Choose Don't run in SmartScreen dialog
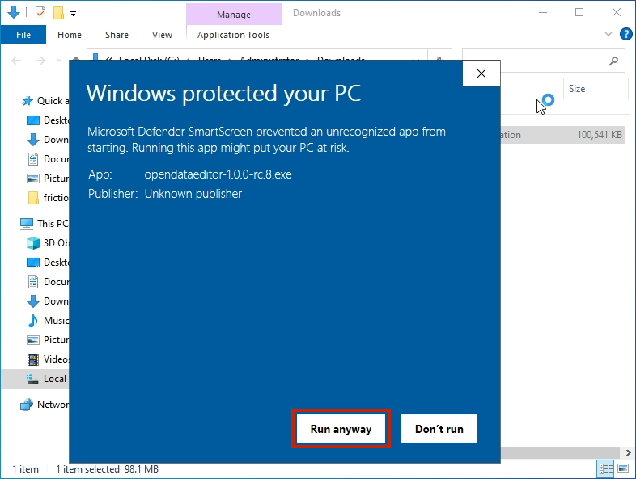The image size is (636, 479). click(x=439, y=428)
